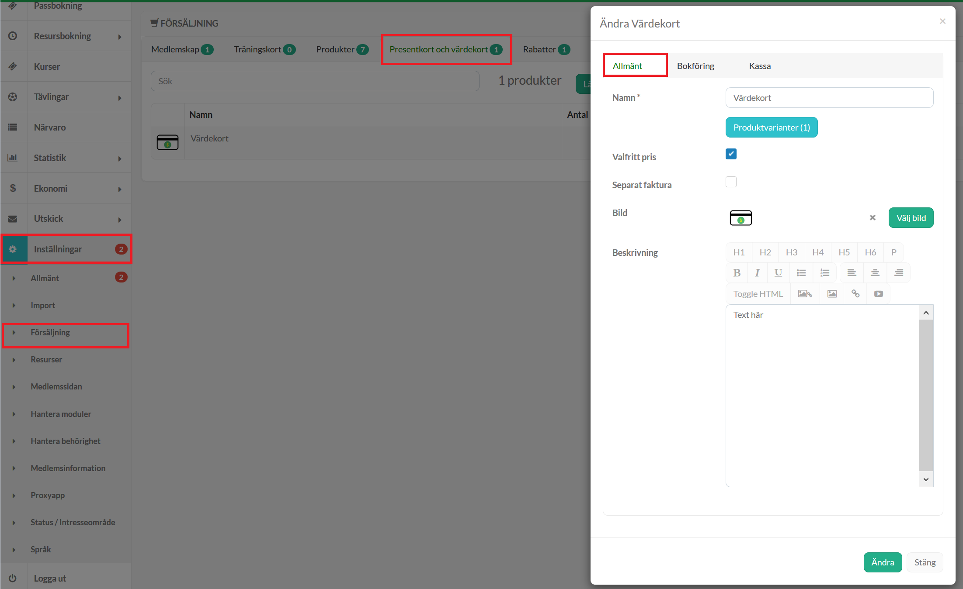Switch to the Bokföring tab
963x589 pixels.
tap(695, 66)
